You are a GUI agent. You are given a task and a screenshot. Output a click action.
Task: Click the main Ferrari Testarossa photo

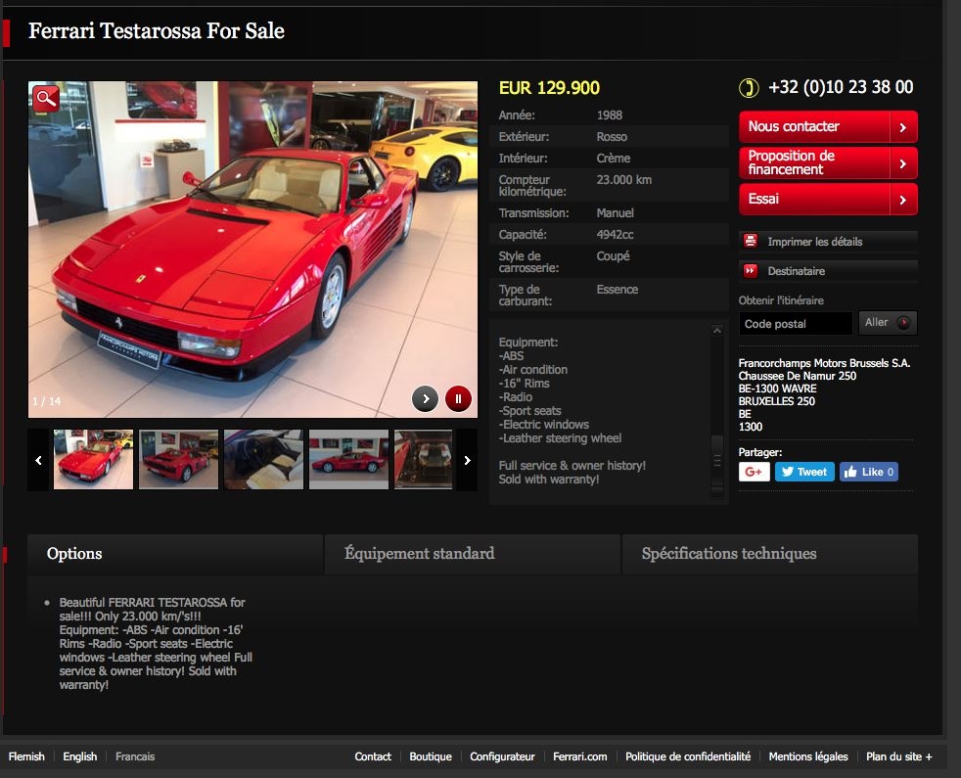252,250
